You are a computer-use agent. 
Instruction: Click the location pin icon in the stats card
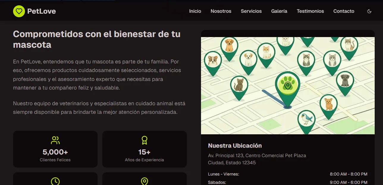point(145,181)
